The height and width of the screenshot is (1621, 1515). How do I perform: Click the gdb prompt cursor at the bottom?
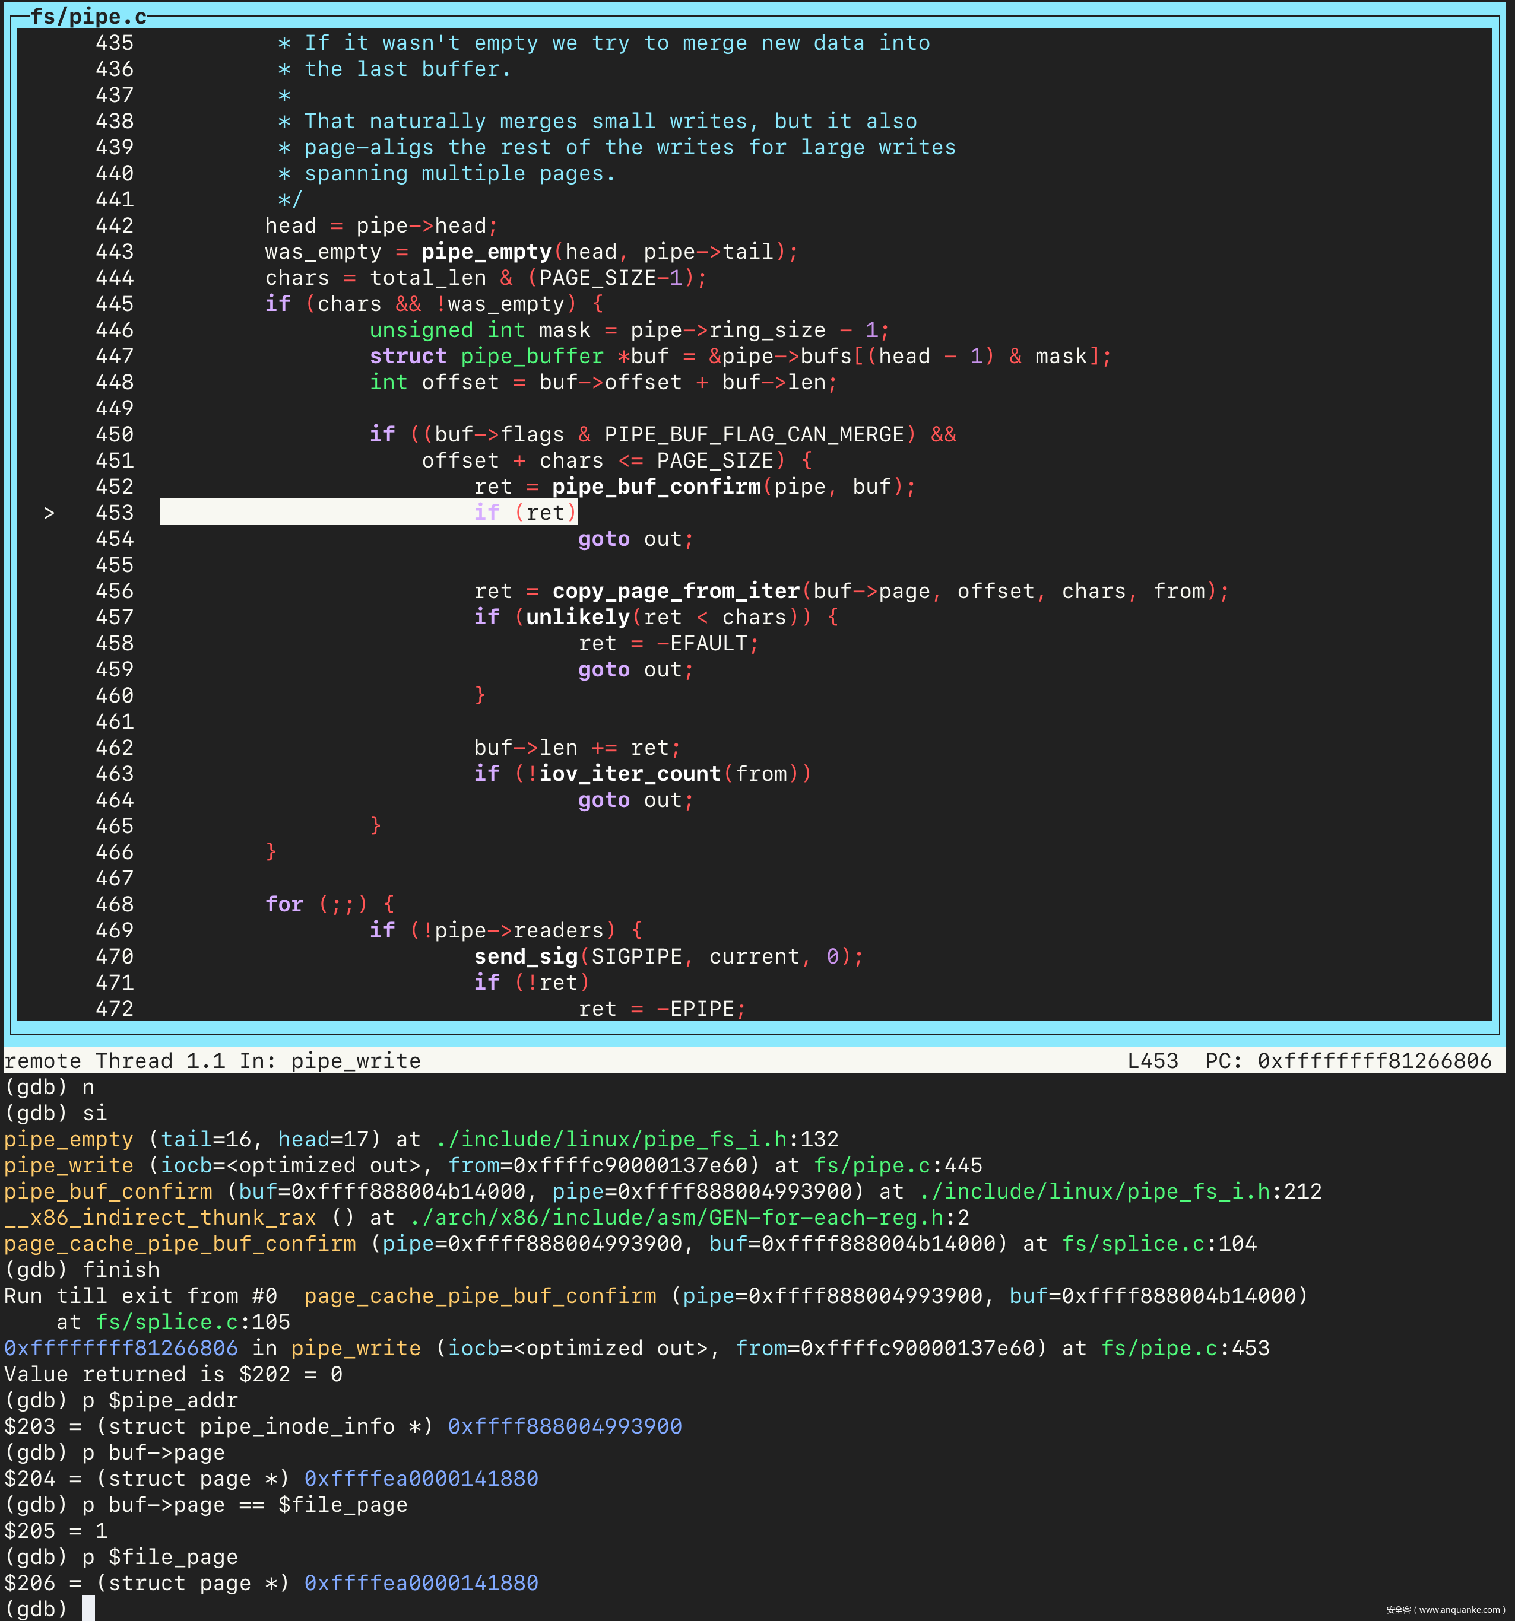pos(88,1608)
